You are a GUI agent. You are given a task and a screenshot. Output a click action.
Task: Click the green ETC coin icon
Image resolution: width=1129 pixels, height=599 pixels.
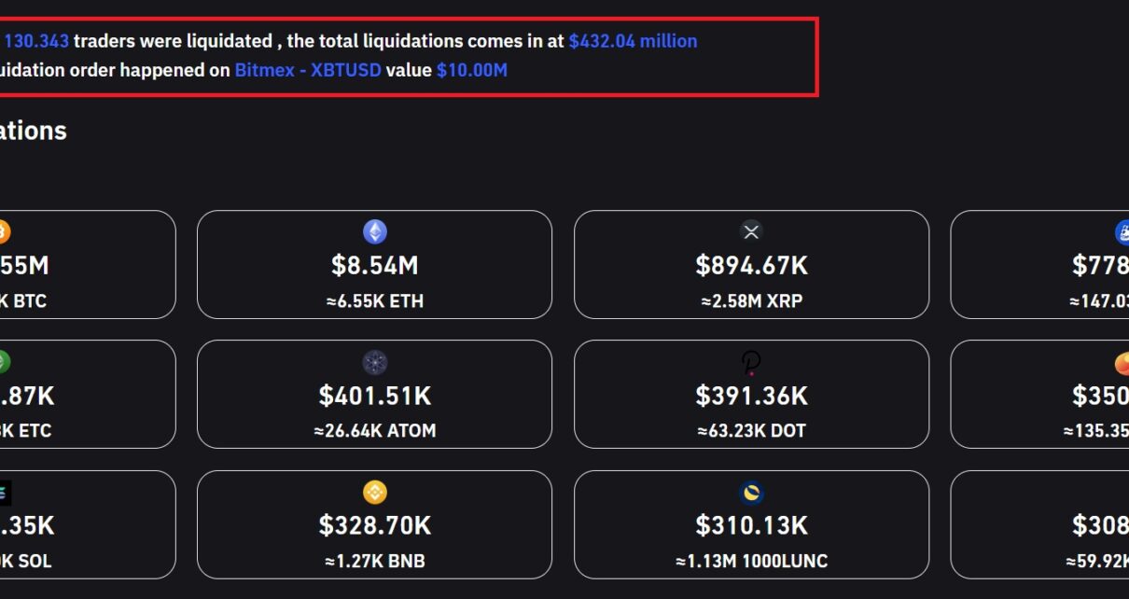pyautogui.click(x=4, y=362)
